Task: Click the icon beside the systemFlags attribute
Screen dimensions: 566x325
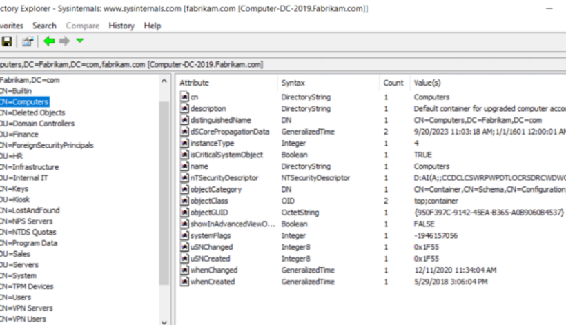Action: tap(184, 235)
